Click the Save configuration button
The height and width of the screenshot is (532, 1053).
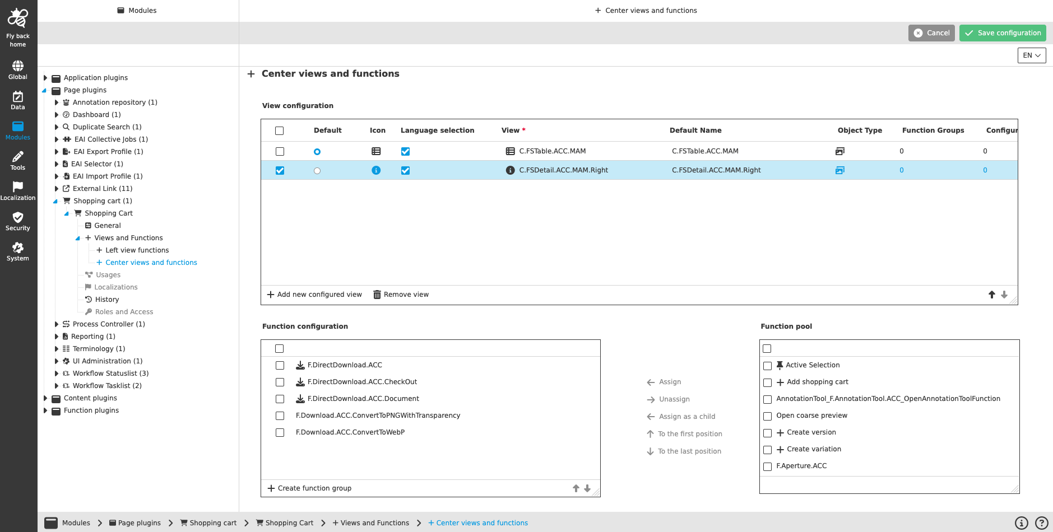[1003, 32]
